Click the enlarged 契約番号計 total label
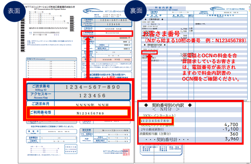Image resolution: width=251 pixels, height=164 pixels. (167, 140)
